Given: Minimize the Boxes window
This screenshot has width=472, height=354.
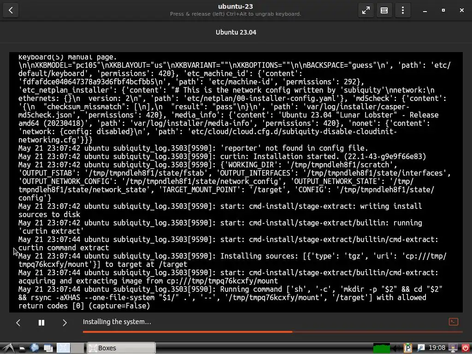Looking at the screenshot, I should coord(425,11).
